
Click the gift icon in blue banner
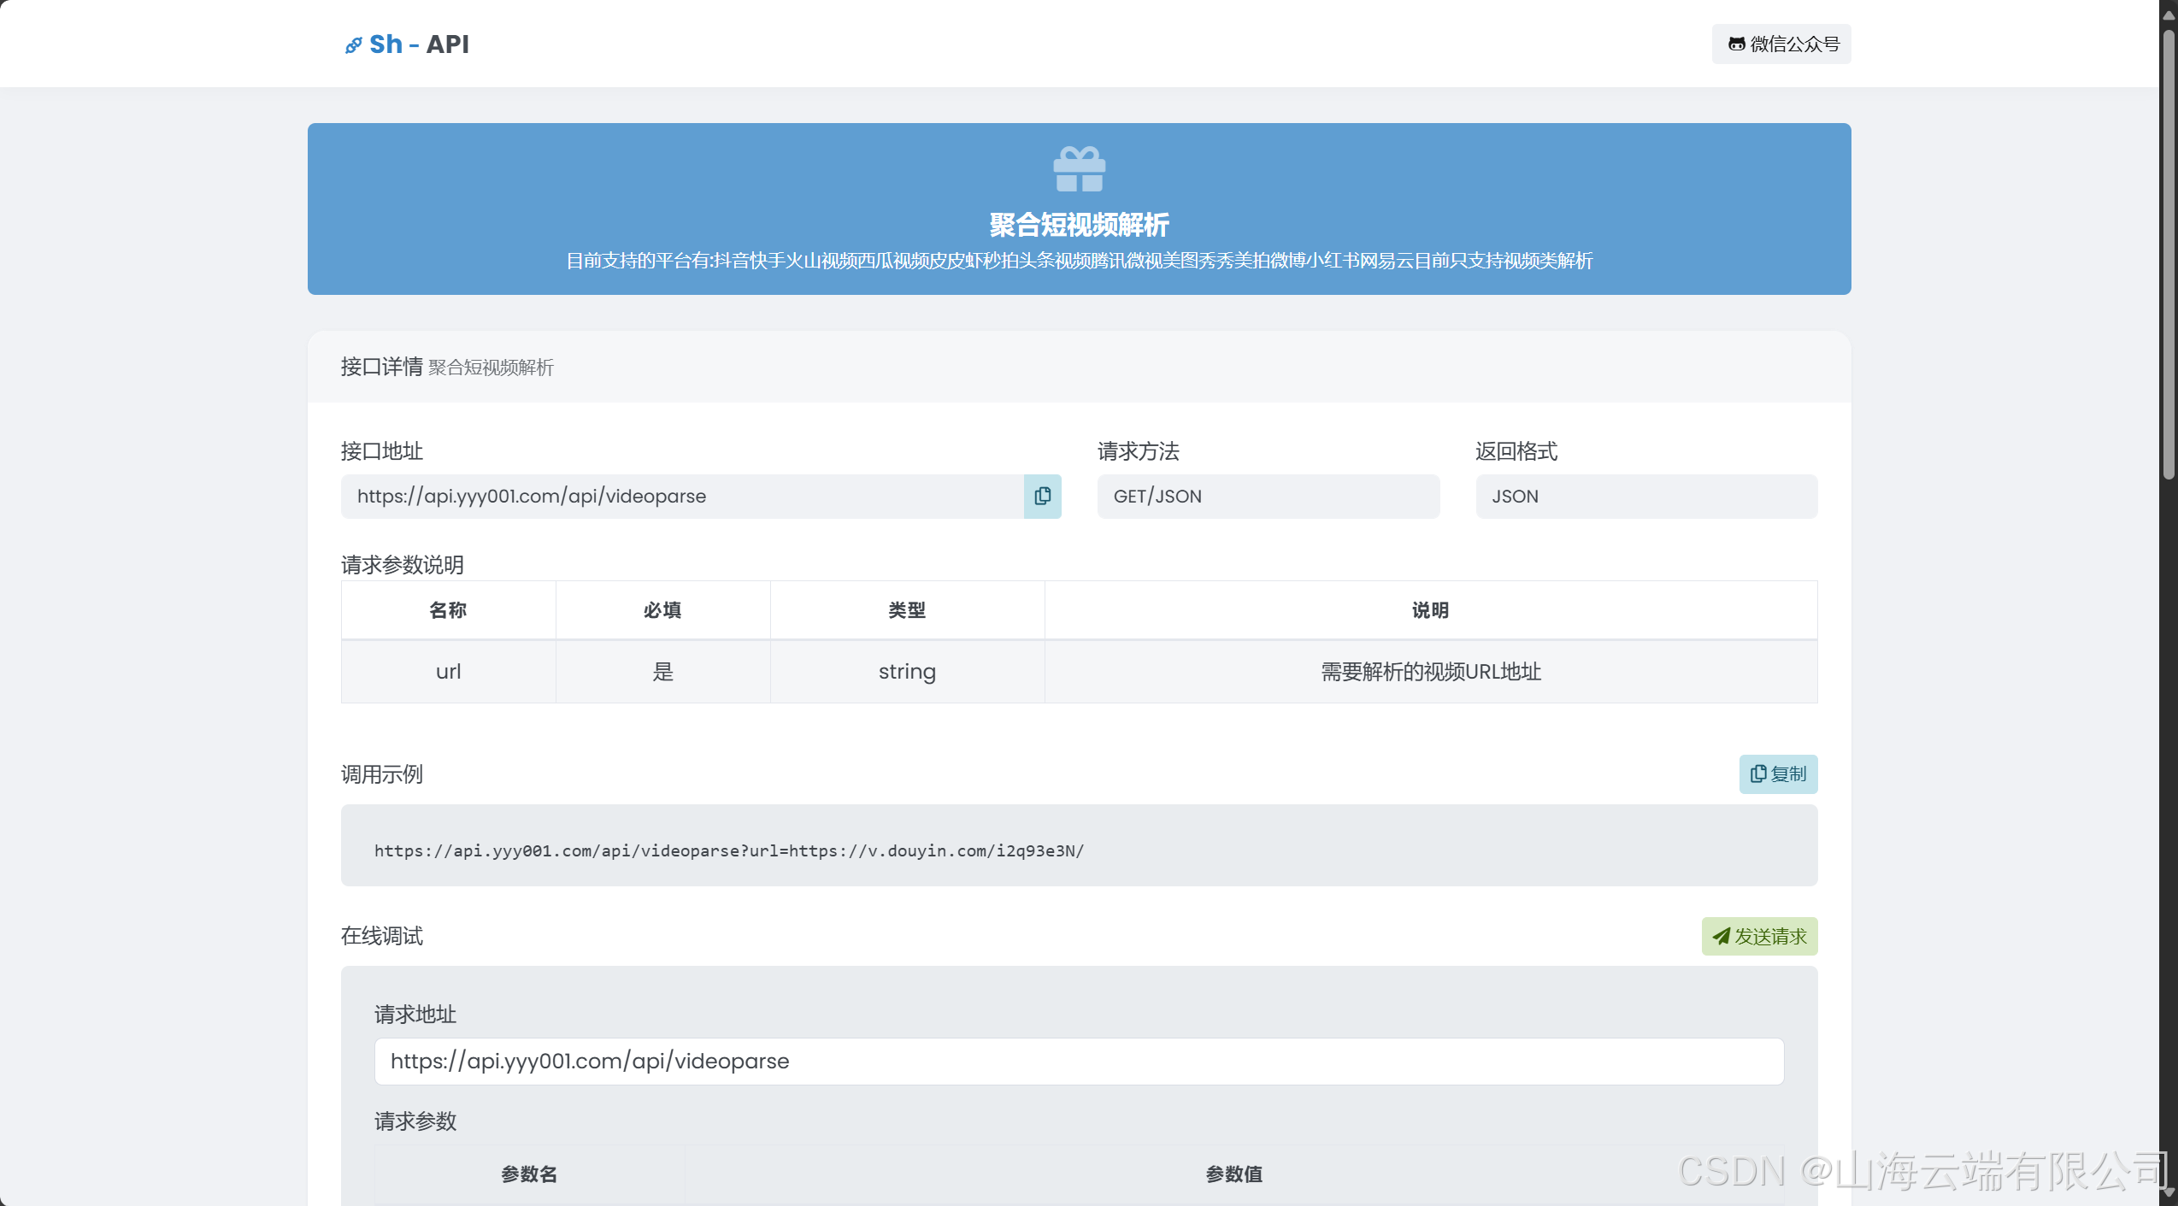(x=1079, y=168)
